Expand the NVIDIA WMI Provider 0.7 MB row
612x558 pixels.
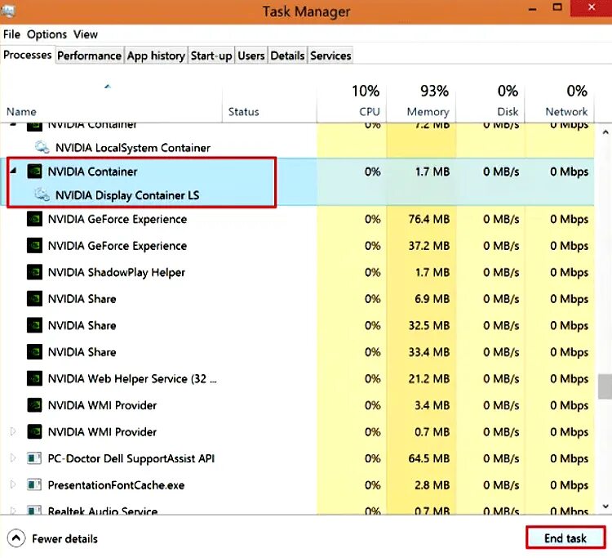pos(13,431)
